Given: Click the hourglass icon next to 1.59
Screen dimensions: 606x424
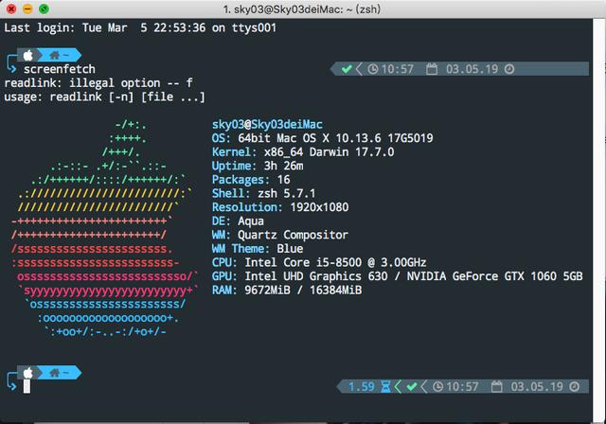Looking at the screenshot, I should pos(385,386).
